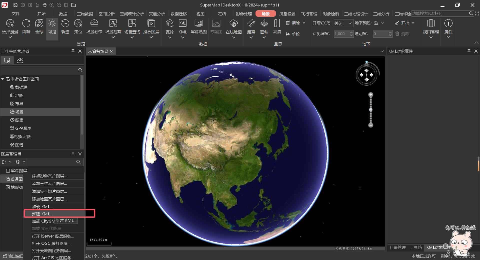Click the 透明度 stepper field
This screenshot has width=480, height=260.
[382, 34]
